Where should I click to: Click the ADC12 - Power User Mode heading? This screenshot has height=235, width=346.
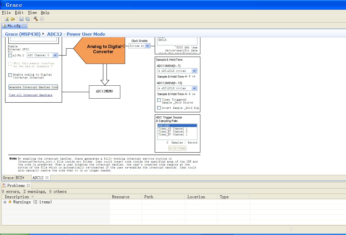click(76, 34)
